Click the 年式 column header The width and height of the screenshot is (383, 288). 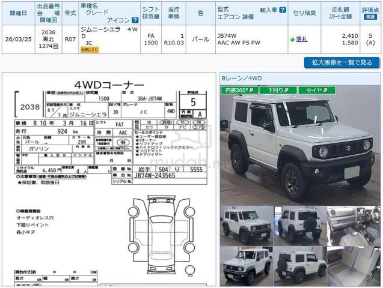pyautogui.click(x=70, y=13)
